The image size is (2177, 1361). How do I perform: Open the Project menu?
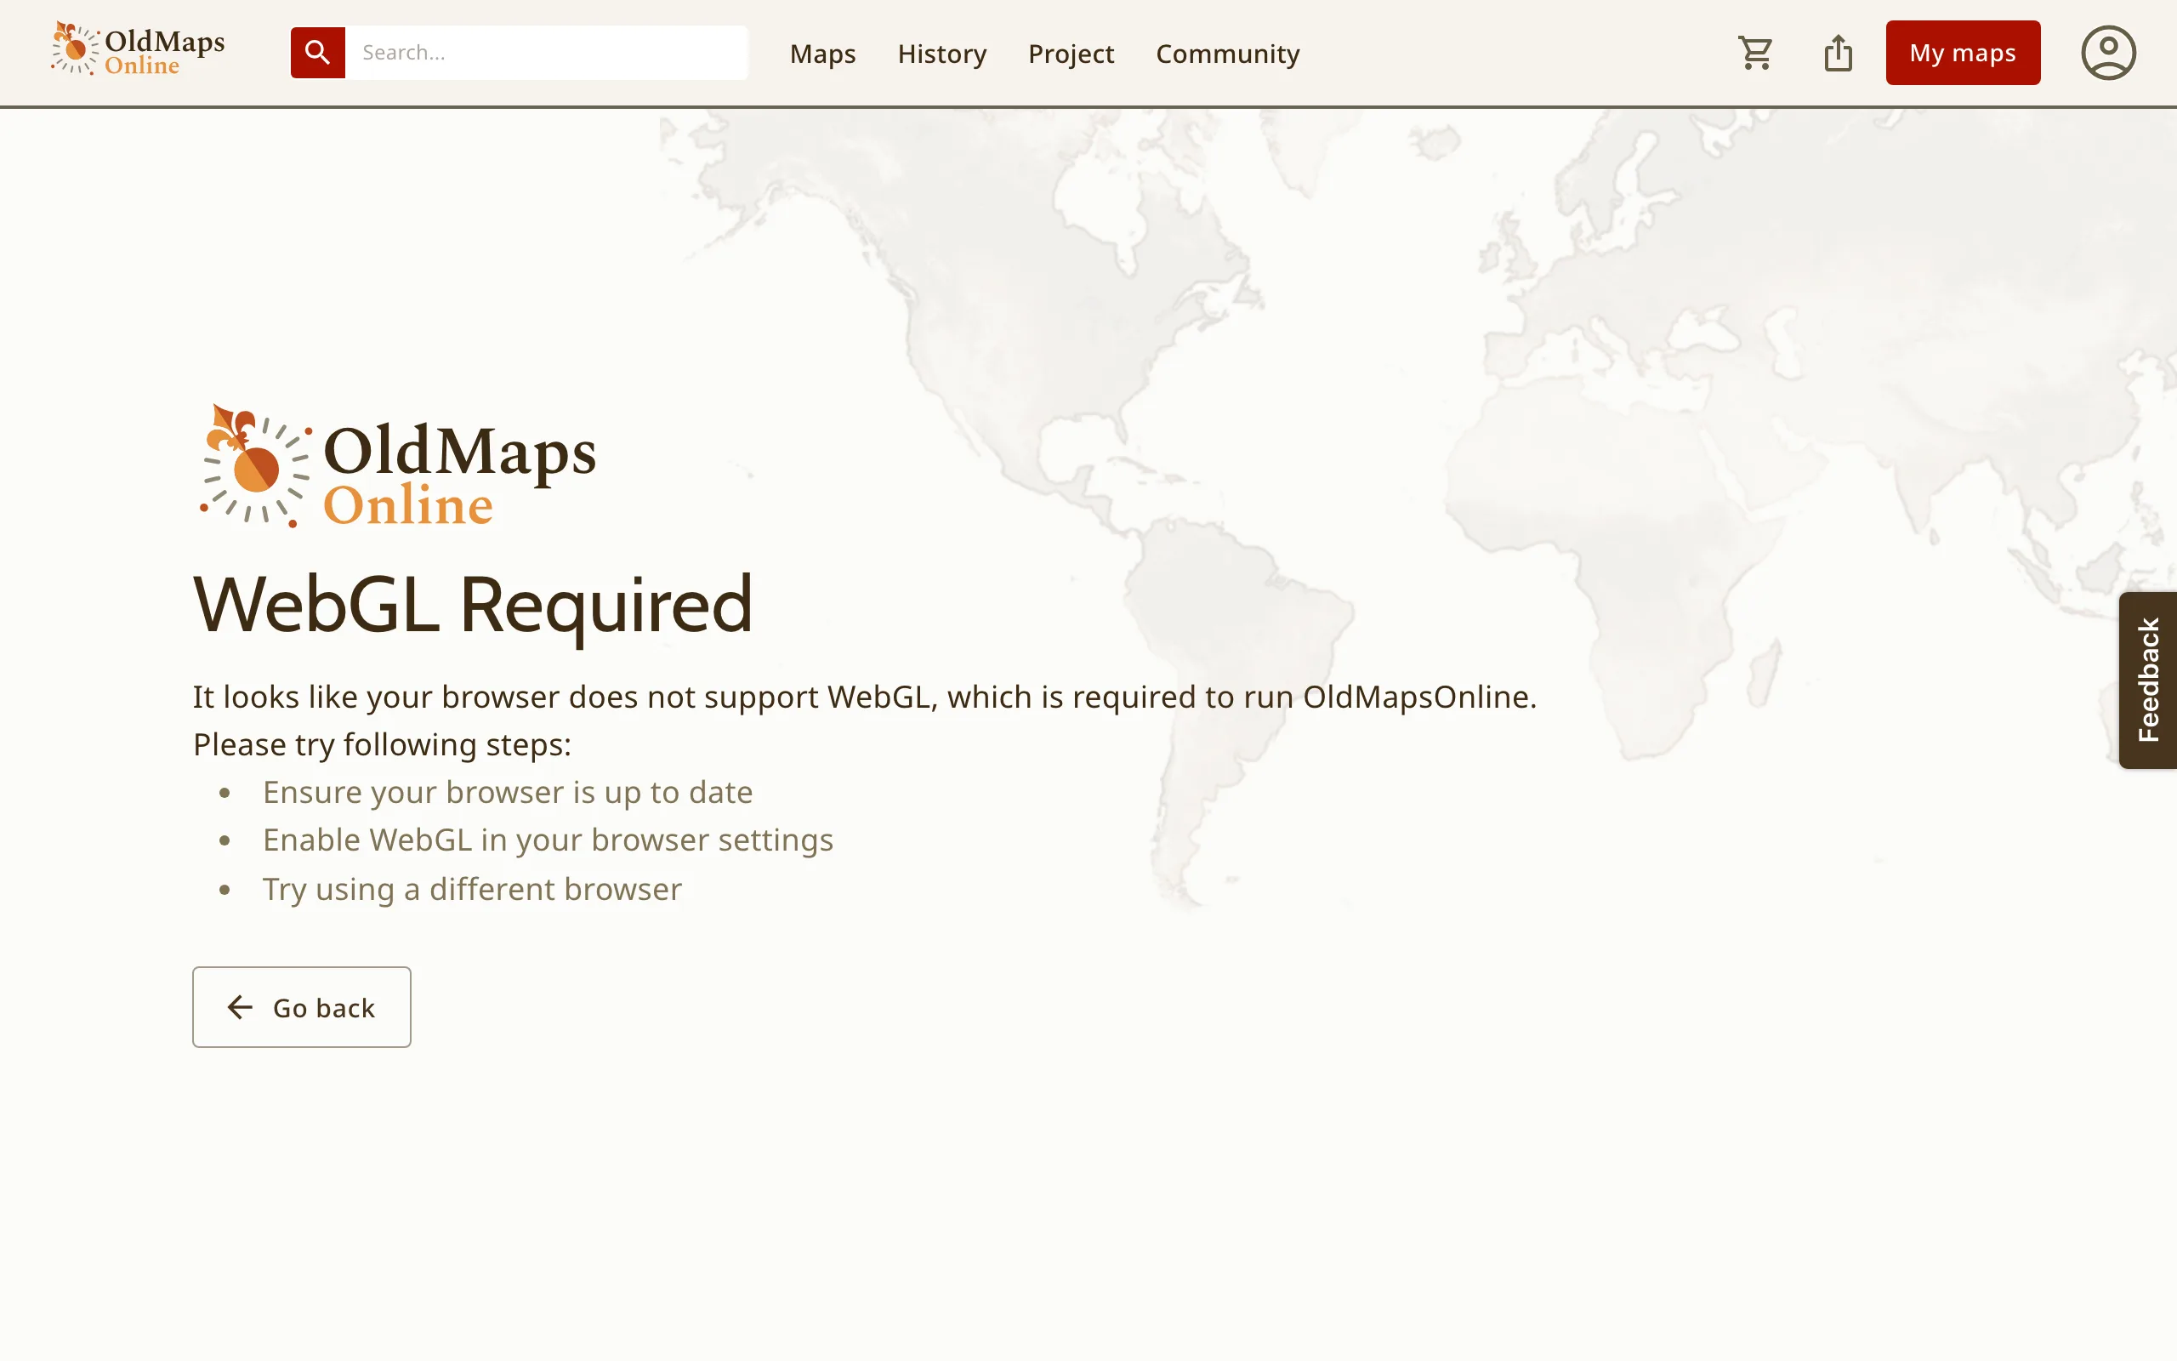click(x=1071, y=53)
